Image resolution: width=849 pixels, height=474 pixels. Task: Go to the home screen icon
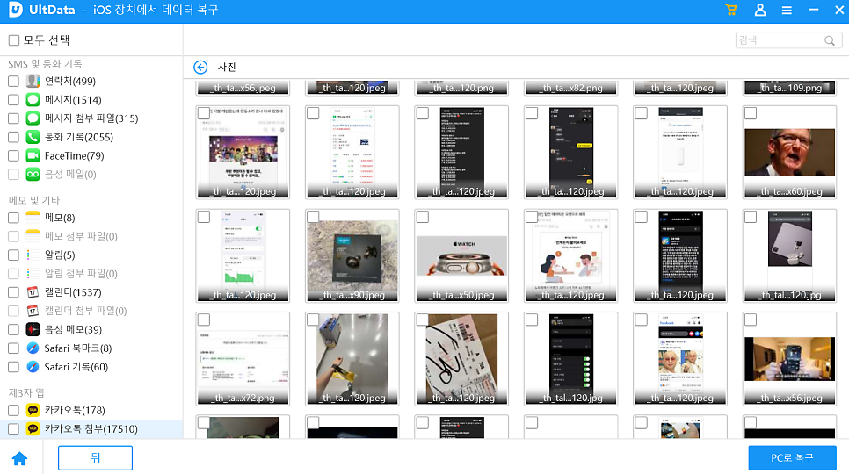pyautogui.click(x=20, y=458)
